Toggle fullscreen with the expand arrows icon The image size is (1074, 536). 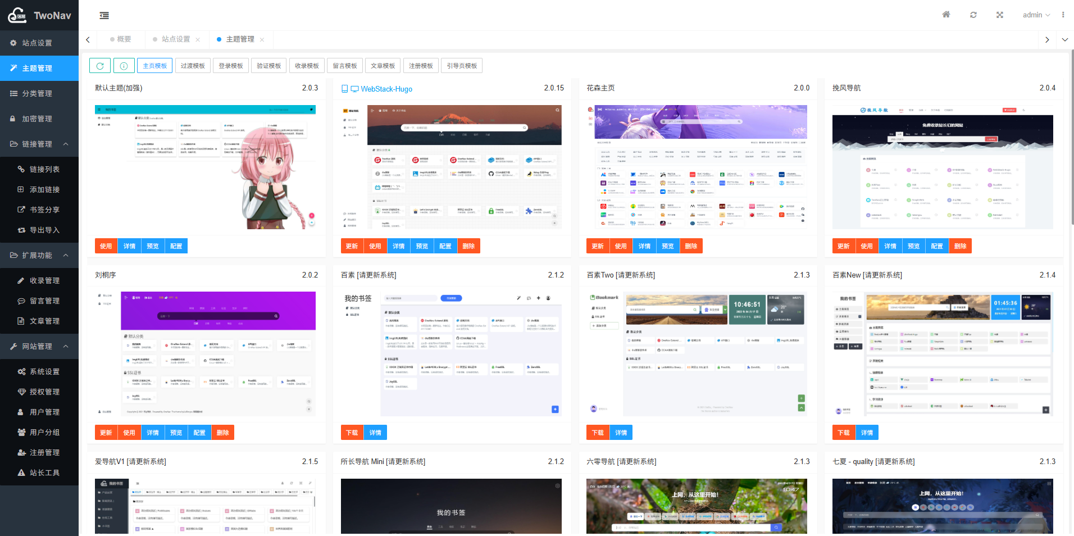1000,15
